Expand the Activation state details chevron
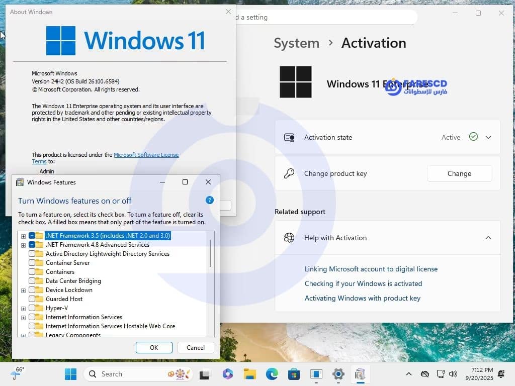515x386 pixels. (488, 137)
